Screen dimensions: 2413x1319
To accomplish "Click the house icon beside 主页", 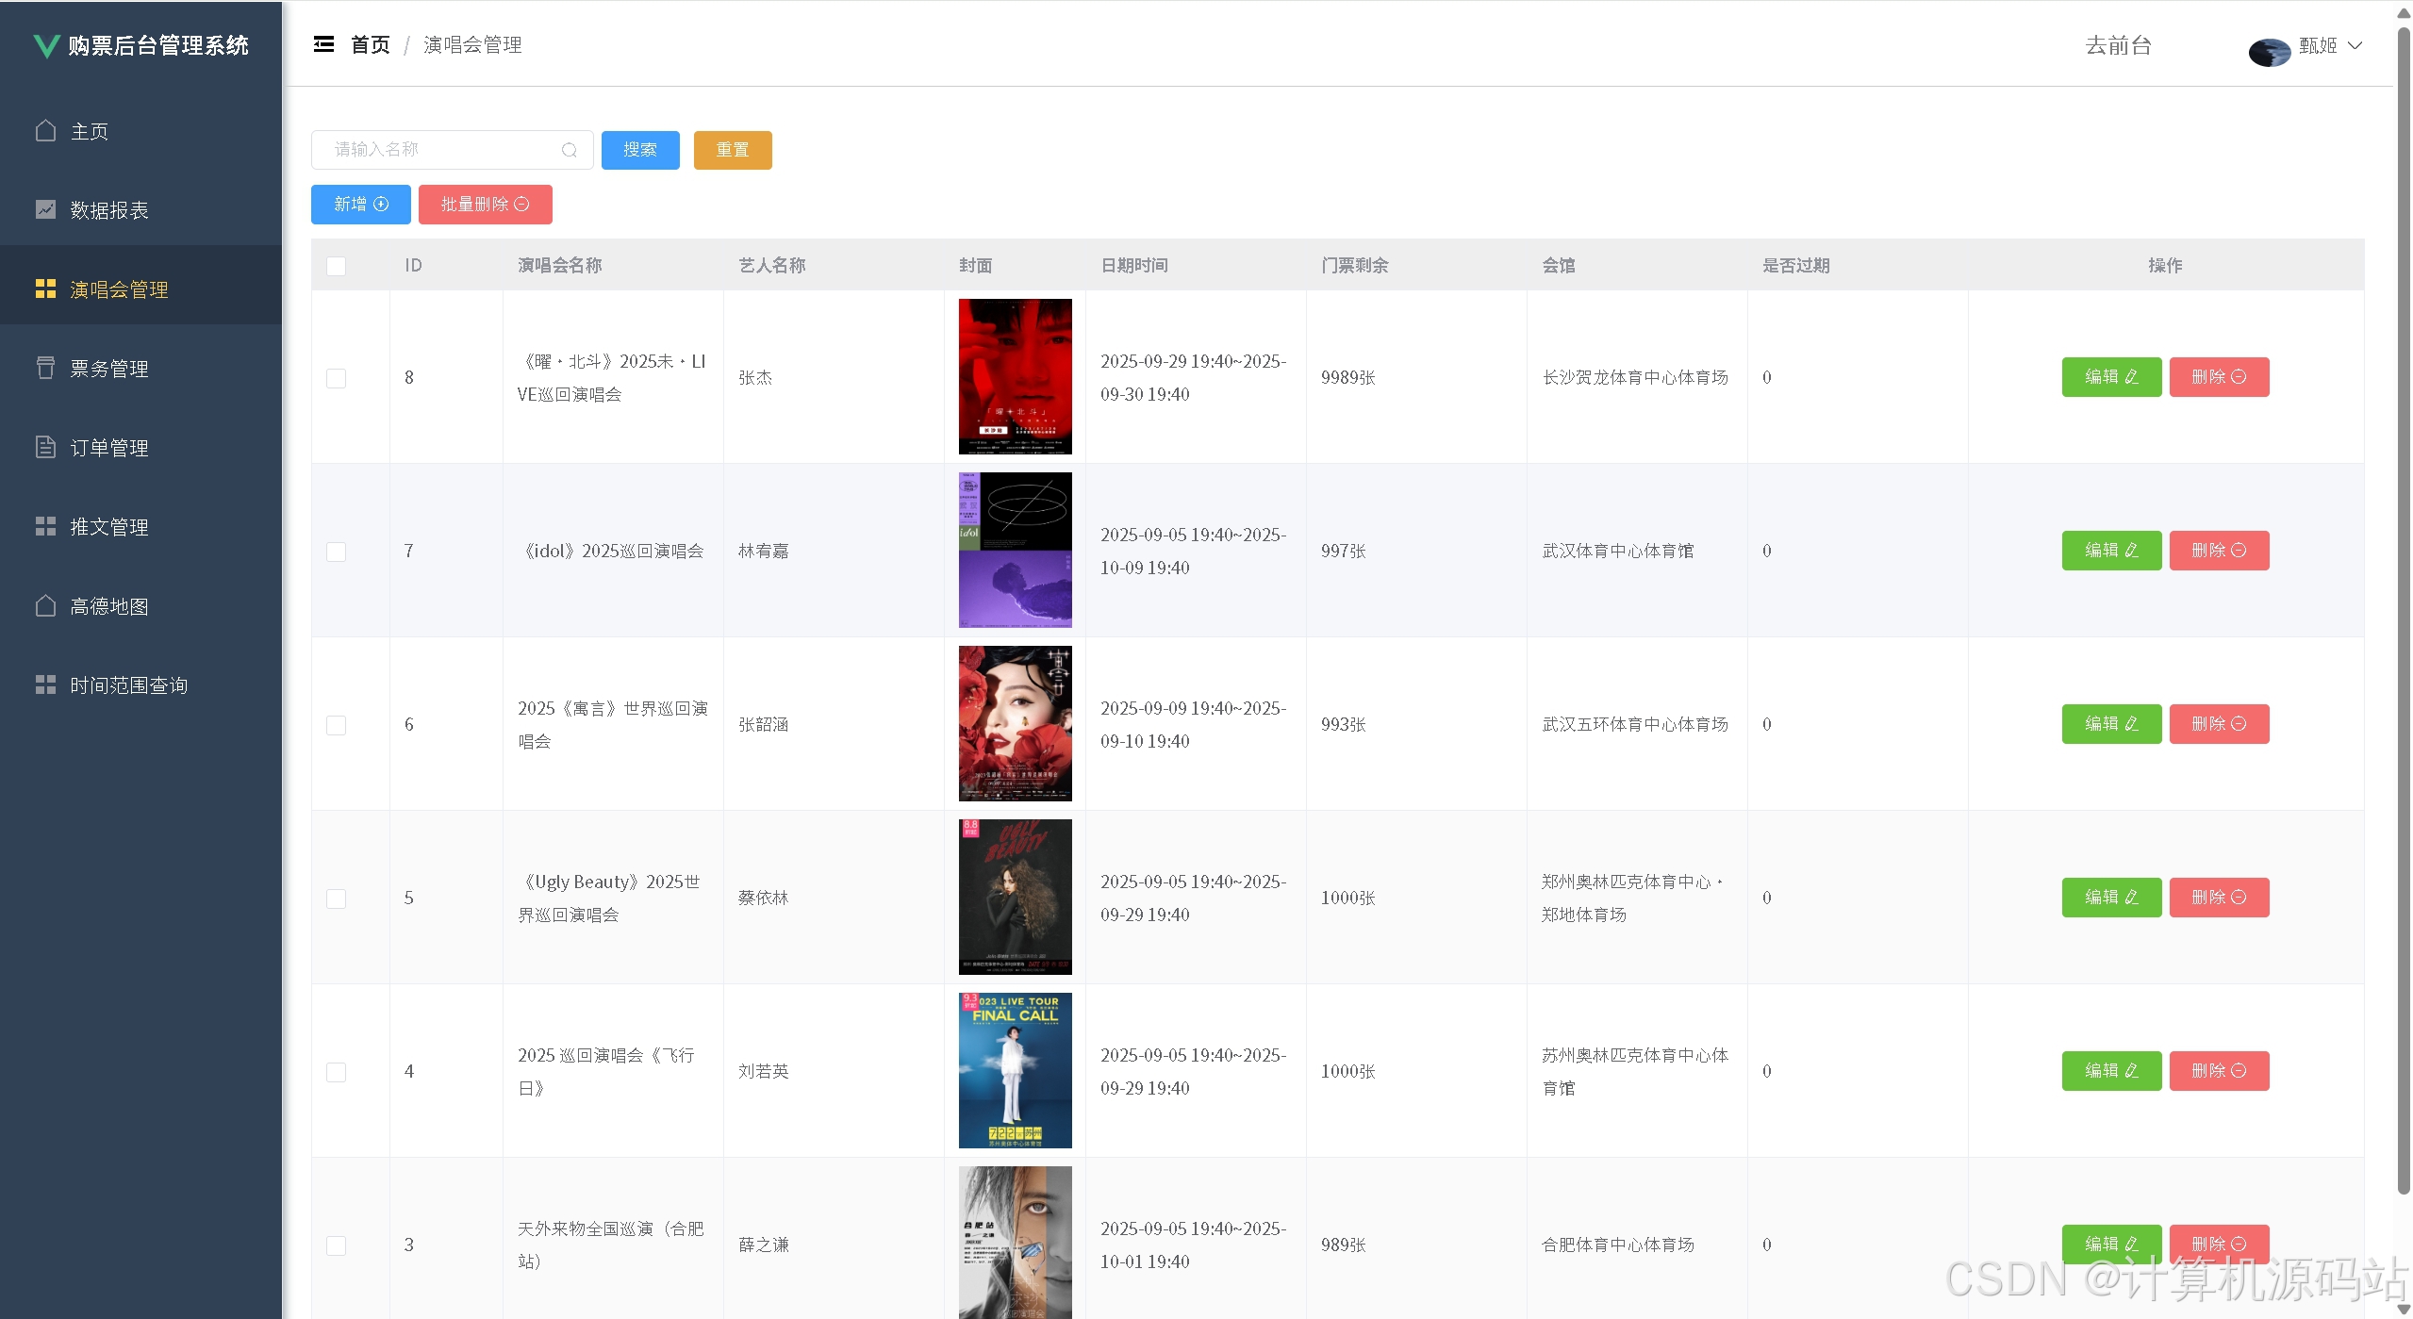I will pyautogui.click(x=45, y=130).
